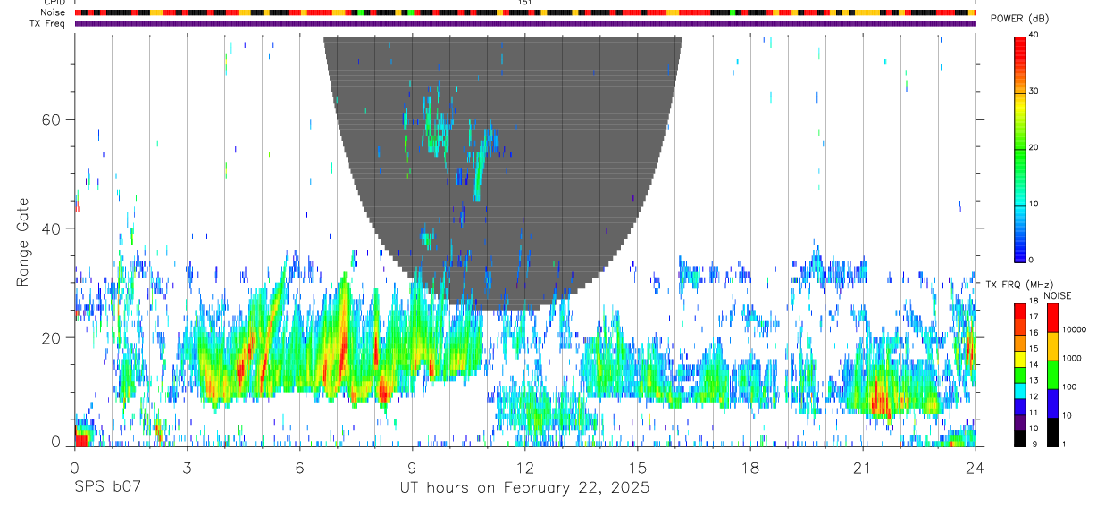Click the multicolored Noise strip bar

point(525,12)
